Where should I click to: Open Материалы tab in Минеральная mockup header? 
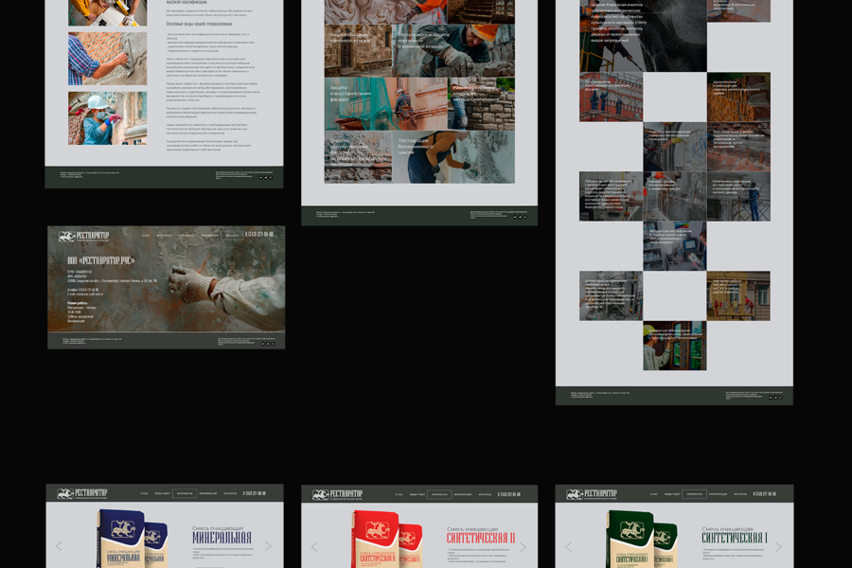tap(185, 493)
